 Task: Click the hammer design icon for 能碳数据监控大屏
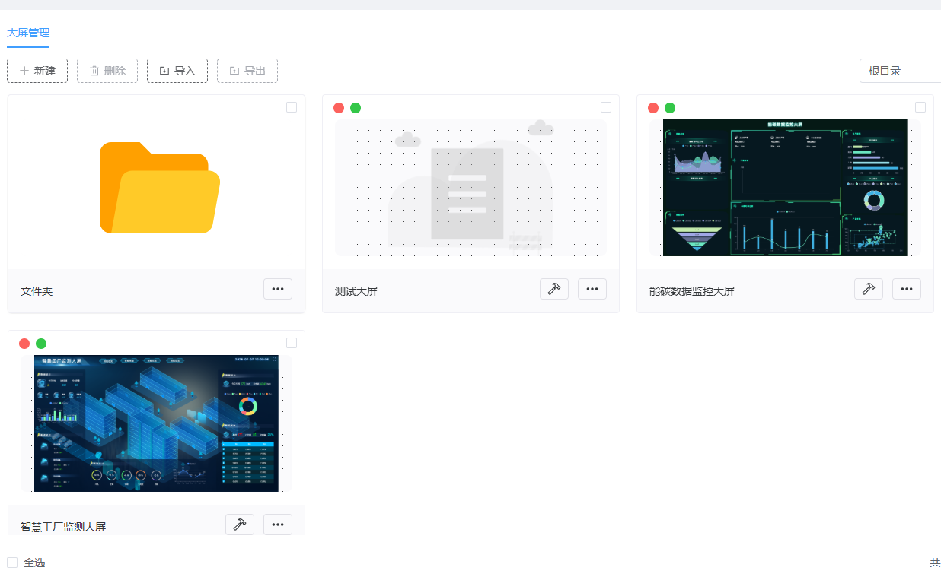click(869, 289)
